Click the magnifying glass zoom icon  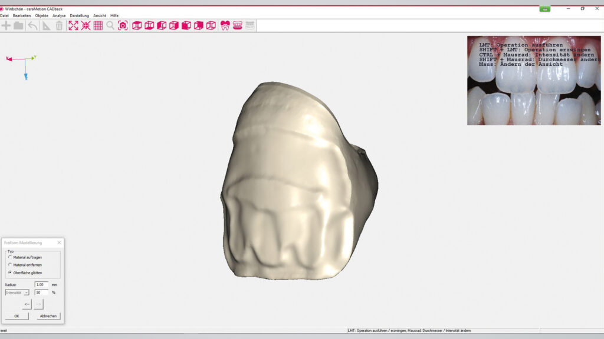coord(110,25)
